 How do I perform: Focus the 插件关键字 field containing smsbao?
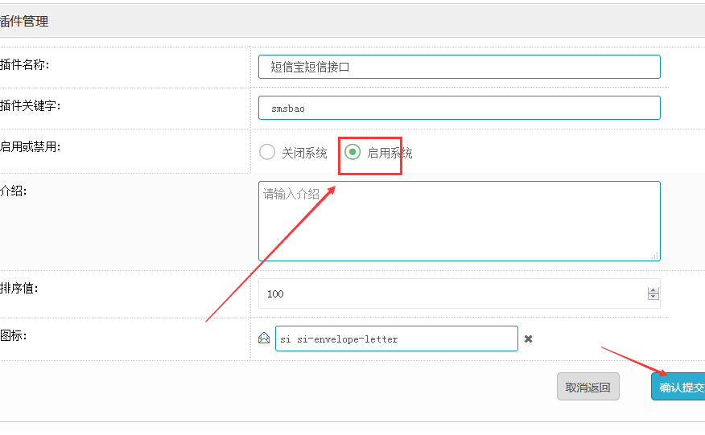[x=459, y=108]
